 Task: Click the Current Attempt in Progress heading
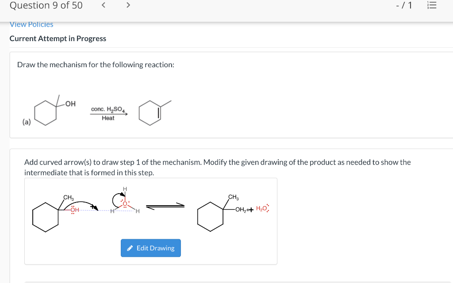(58, 38)
